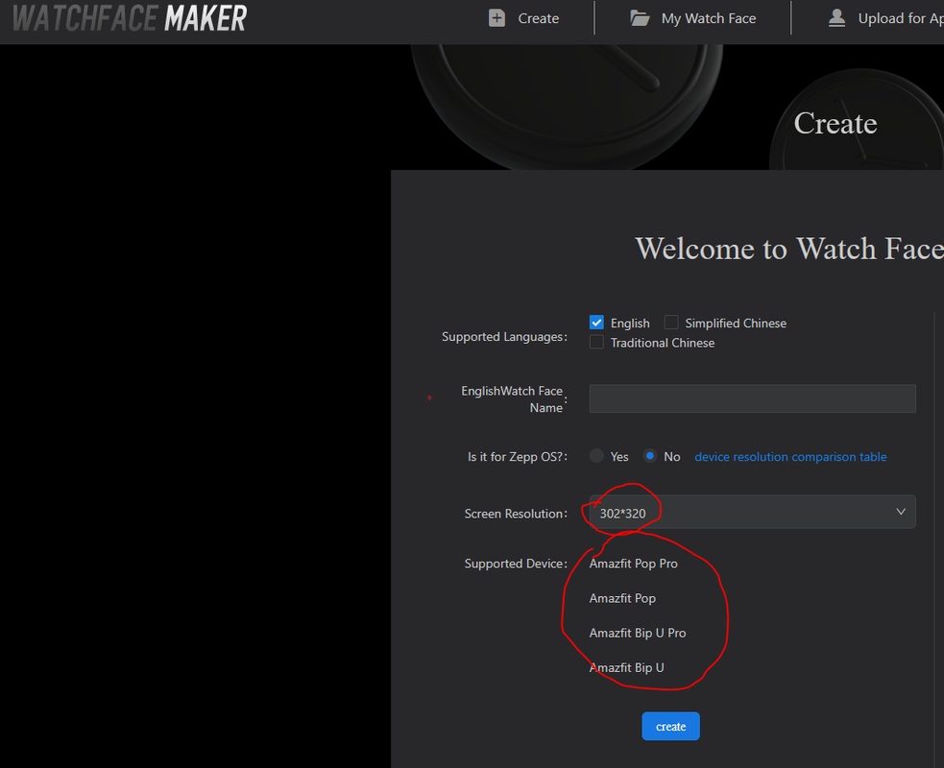
Task: Click the Watchface Maker logo
Action: 130,18
